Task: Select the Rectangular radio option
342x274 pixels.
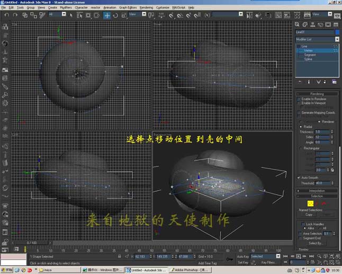Action: (301, 148)
